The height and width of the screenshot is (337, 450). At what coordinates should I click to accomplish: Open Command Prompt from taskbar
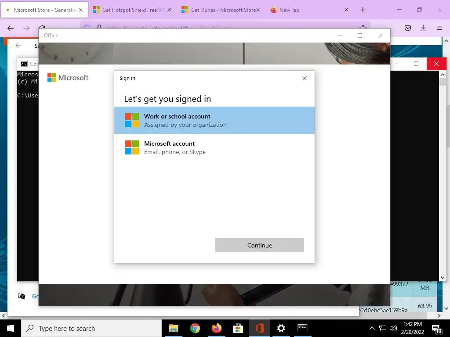302,328
